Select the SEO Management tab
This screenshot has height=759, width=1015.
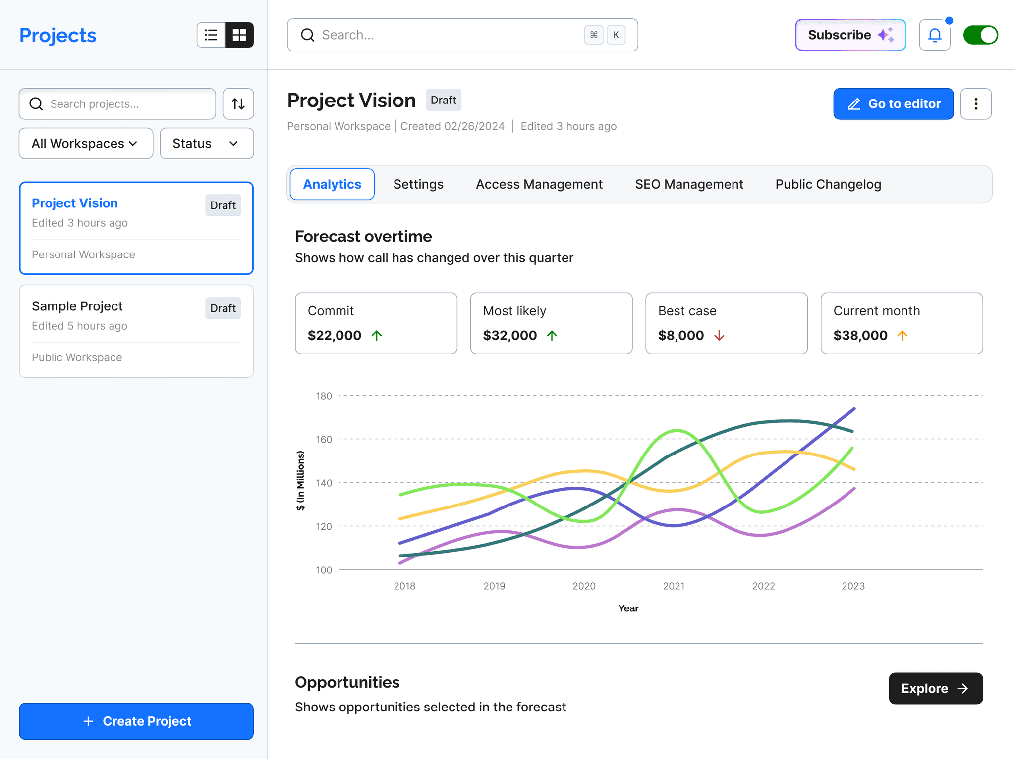(x=689, y=184)
